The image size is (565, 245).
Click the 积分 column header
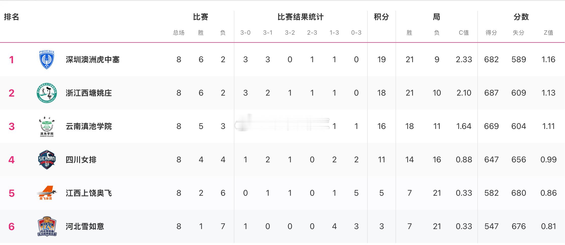click(381, 17)
